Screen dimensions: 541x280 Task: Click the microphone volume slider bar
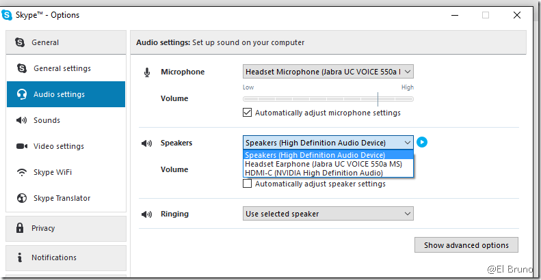tap(328, 99)
